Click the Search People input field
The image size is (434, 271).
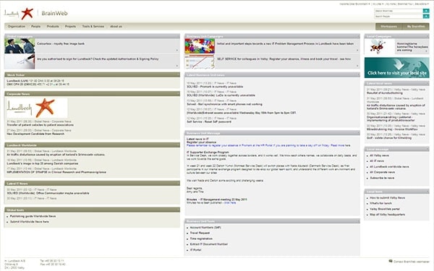pos(399,17)
